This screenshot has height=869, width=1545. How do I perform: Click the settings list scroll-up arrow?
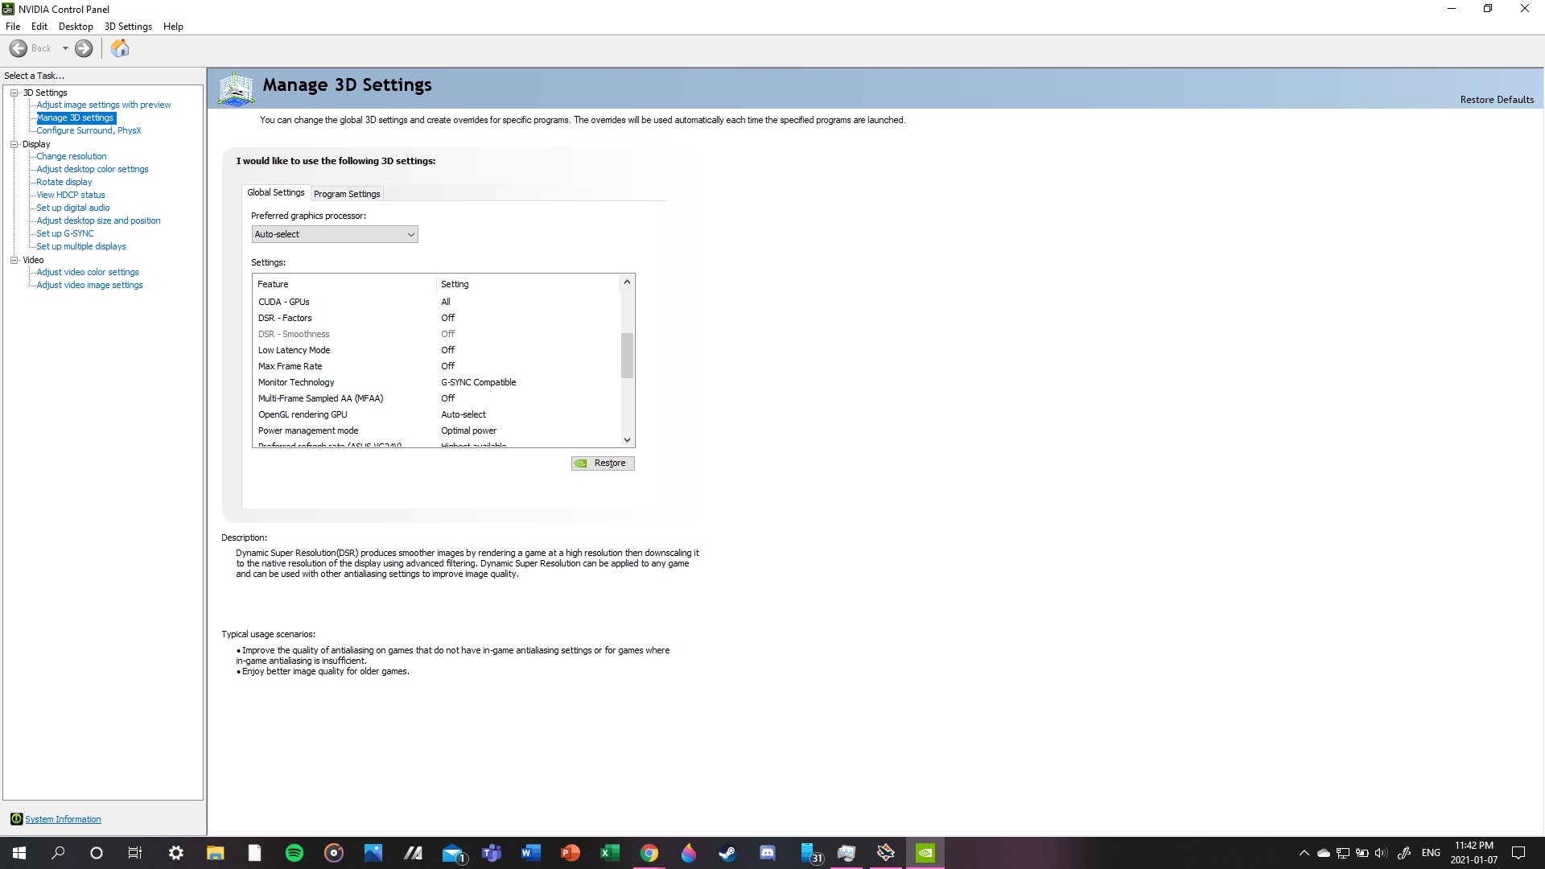click(x=628, y=282)
